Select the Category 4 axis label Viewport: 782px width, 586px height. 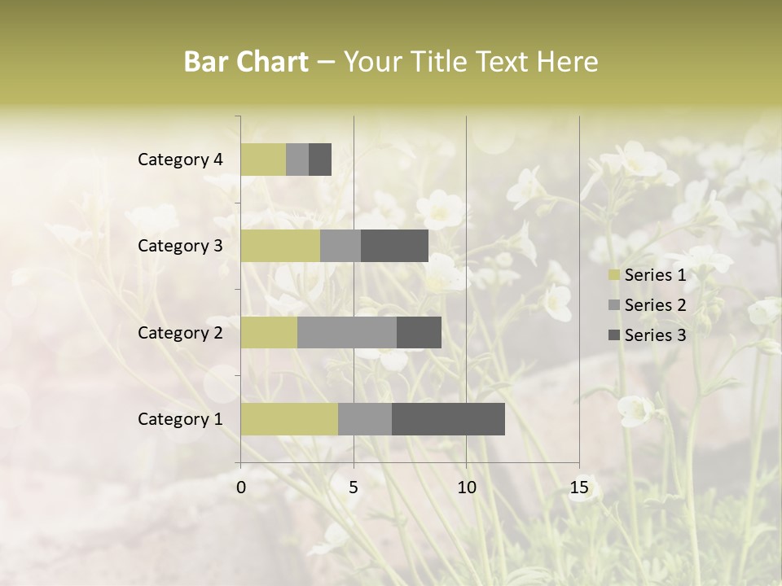point(180,160)
